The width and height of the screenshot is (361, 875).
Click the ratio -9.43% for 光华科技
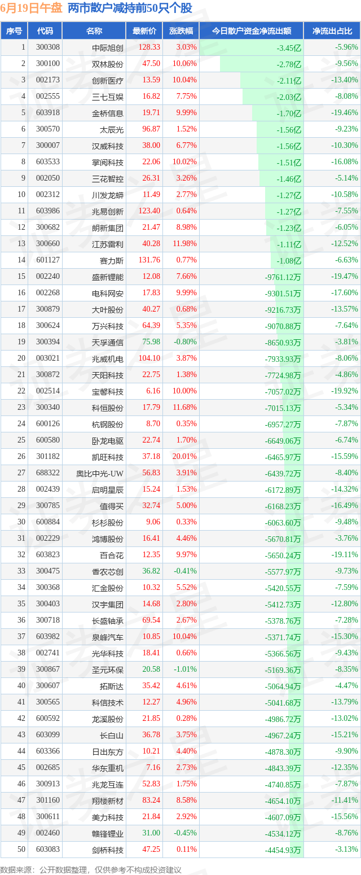click(347, 653)
